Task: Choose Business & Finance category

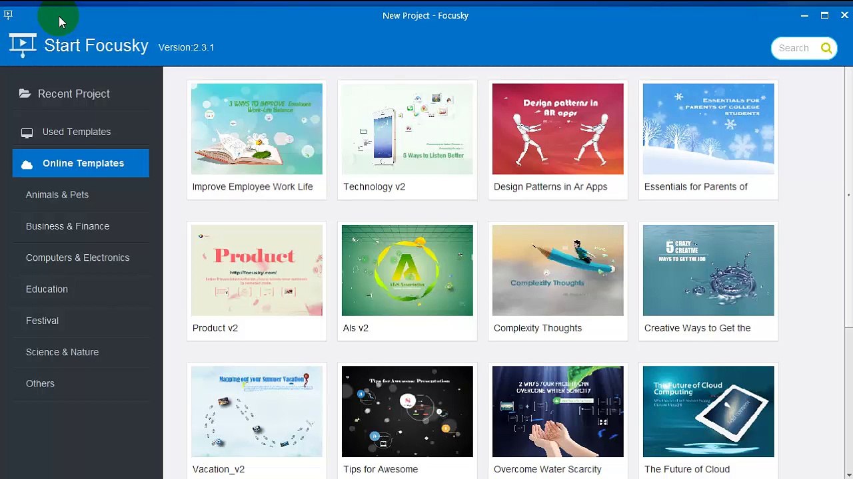Action: click(67, 226)
